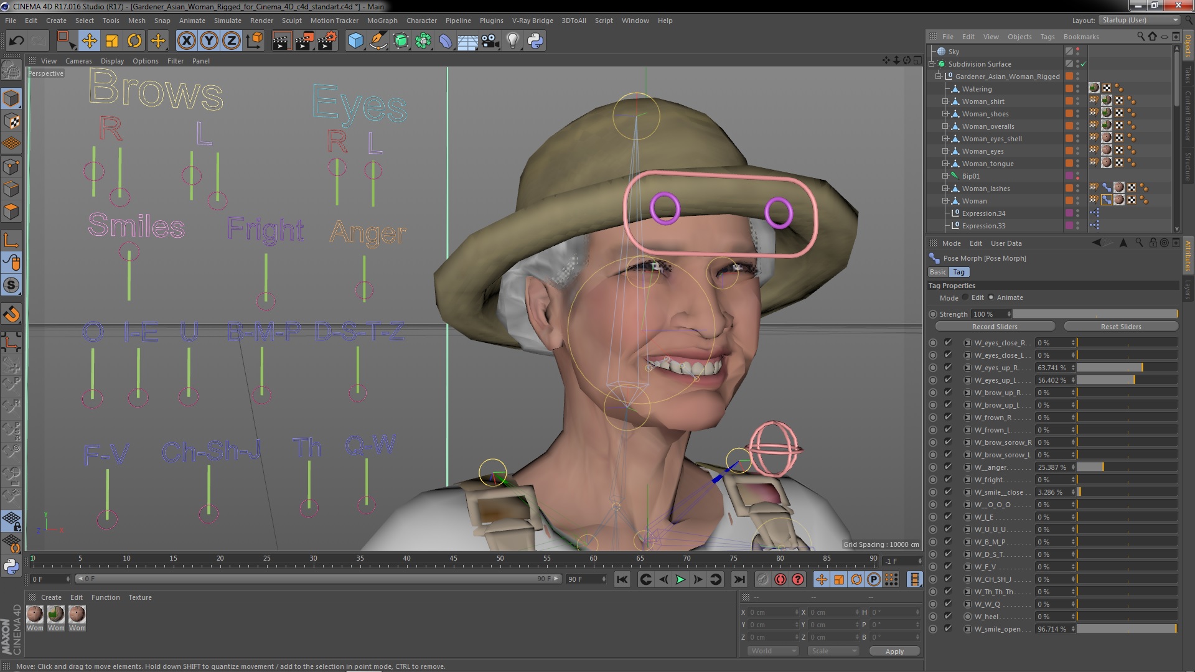1195x672 pixels.
Task: Click the Floor environment icon
Action: point(467,41)
